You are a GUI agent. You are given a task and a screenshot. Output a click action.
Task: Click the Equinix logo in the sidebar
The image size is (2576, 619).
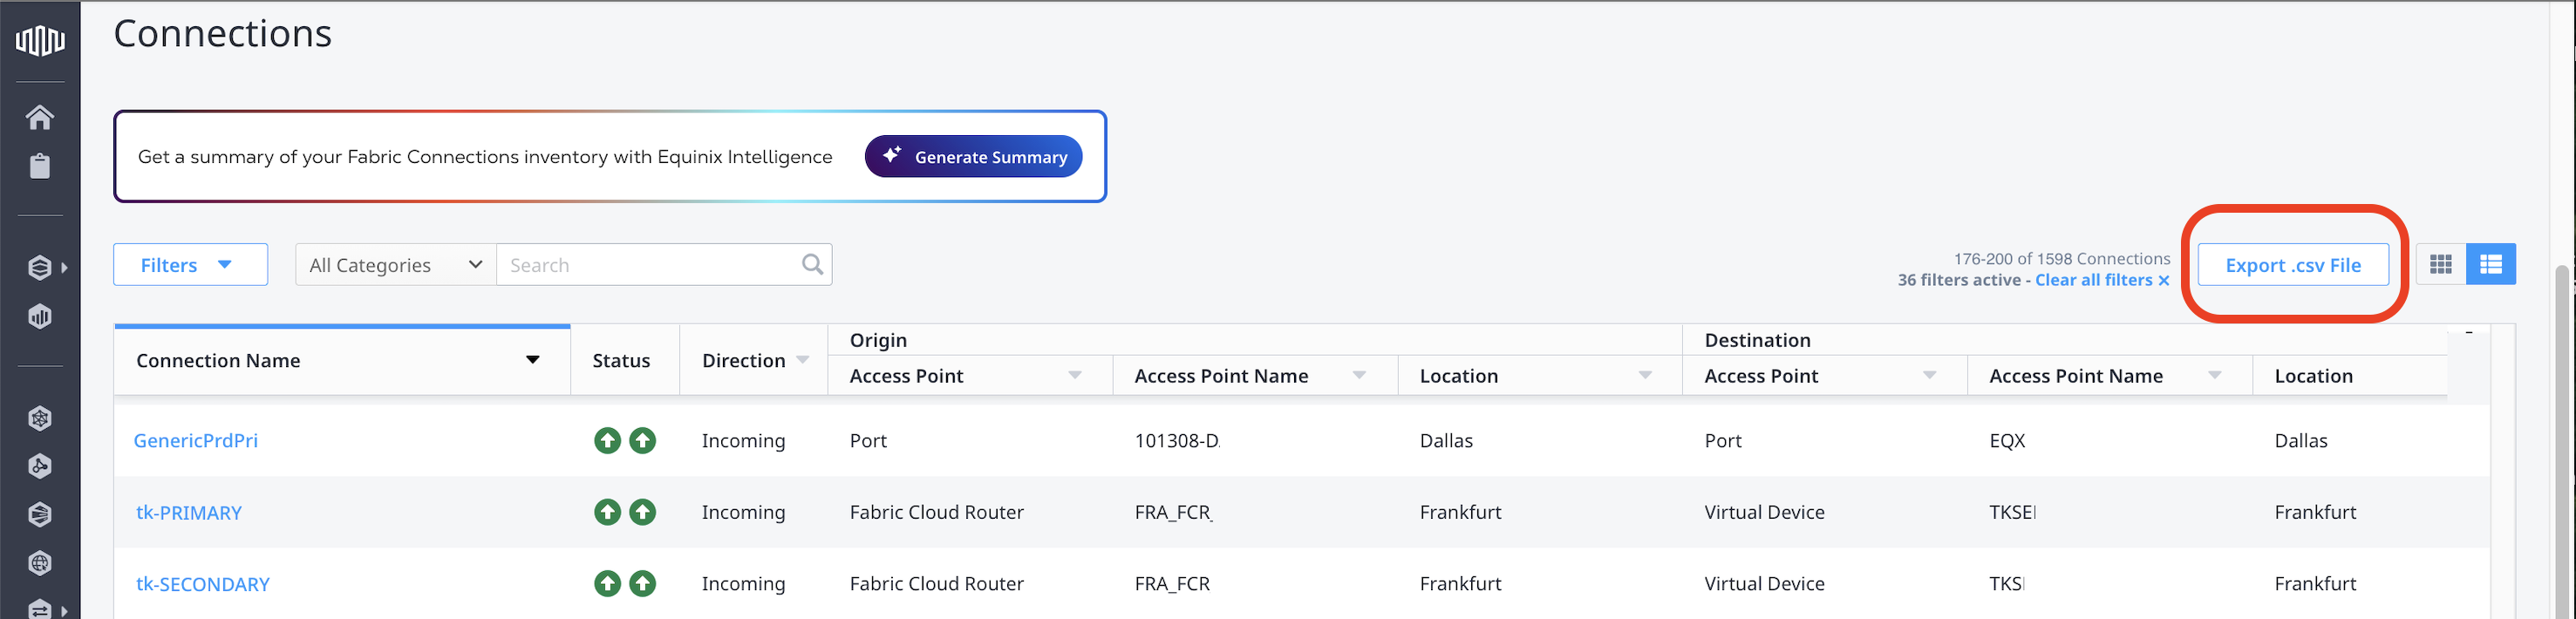click(x=40, y=40)
